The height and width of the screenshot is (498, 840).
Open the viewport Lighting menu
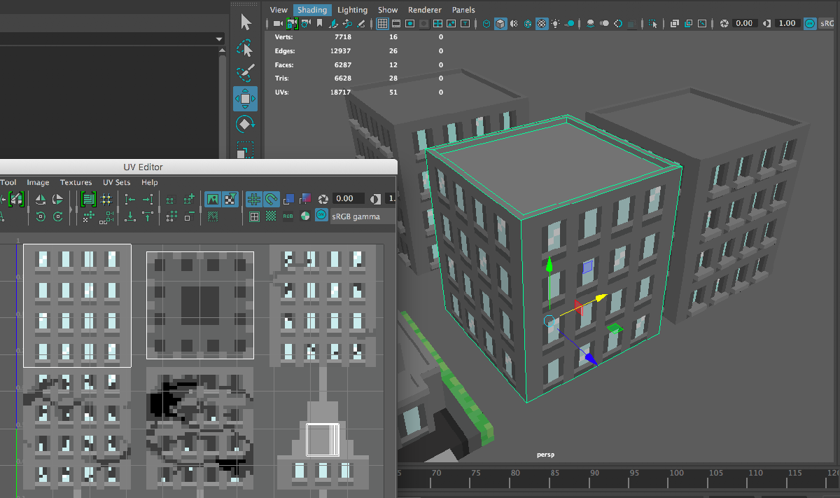pyautogui.click(x=352, y=10)
